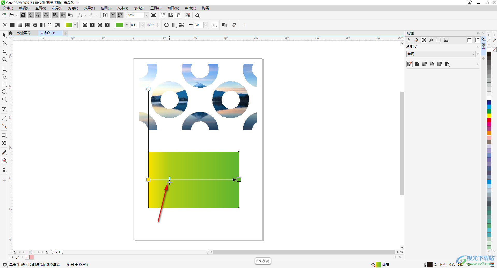Open the fill picker dropdown arrow
Viewport: 497px width, 268px height.
[75, 25]
